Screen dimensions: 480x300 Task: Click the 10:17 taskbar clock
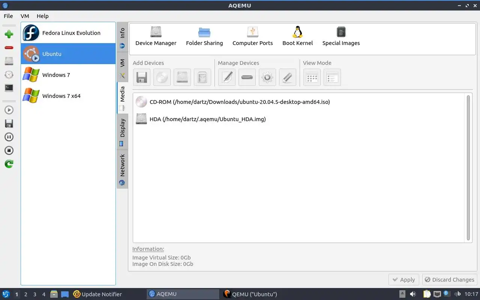click(x=471, y=294)
